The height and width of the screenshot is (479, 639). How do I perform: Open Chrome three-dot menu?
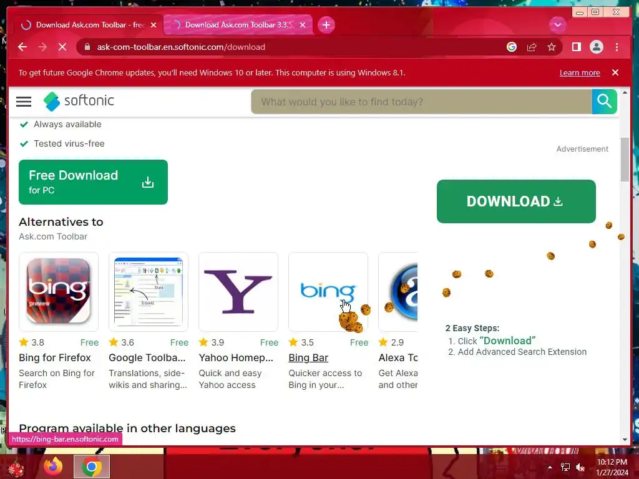pos(617,47)
